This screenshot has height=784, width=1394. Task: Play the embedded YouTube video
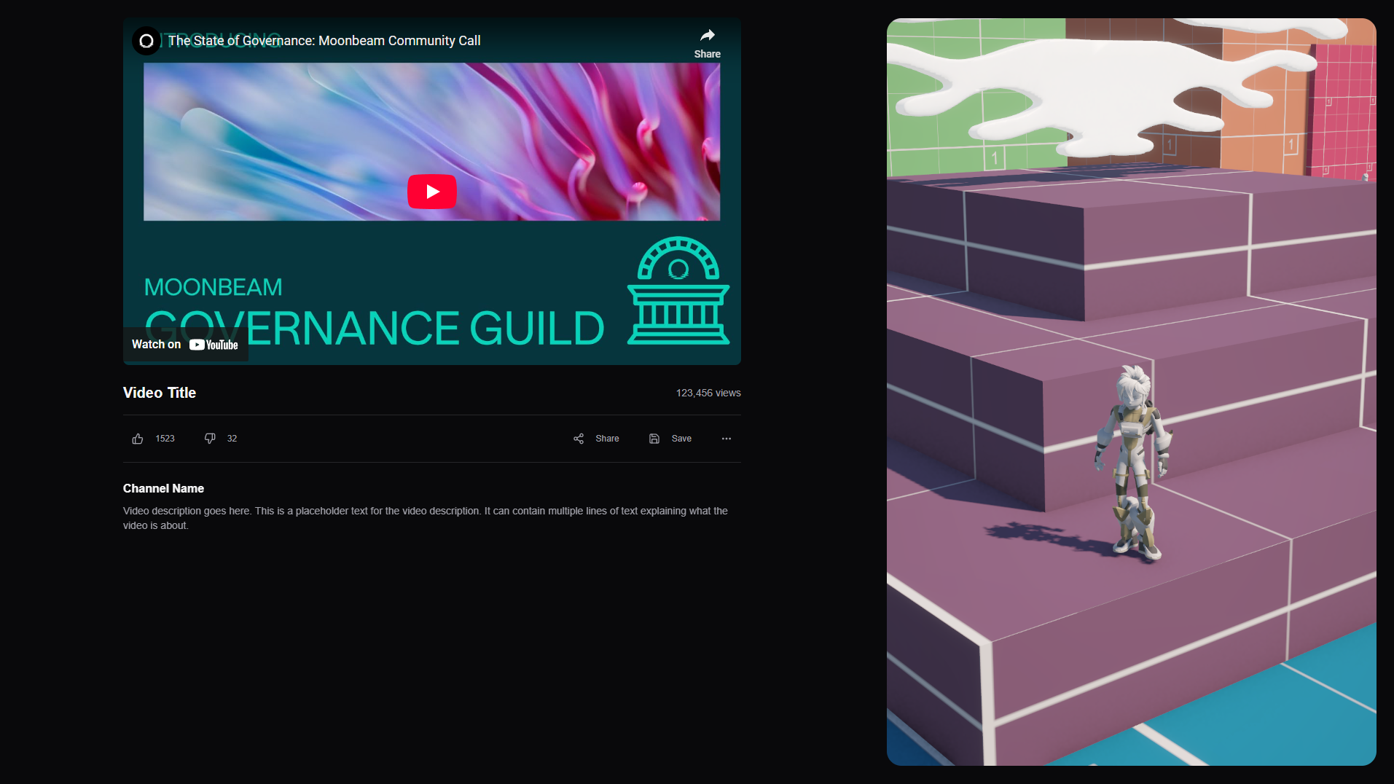431,191
